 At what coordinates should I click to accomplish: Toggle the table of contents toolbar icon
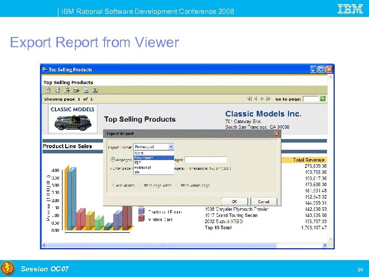click(x=48, y=90)
